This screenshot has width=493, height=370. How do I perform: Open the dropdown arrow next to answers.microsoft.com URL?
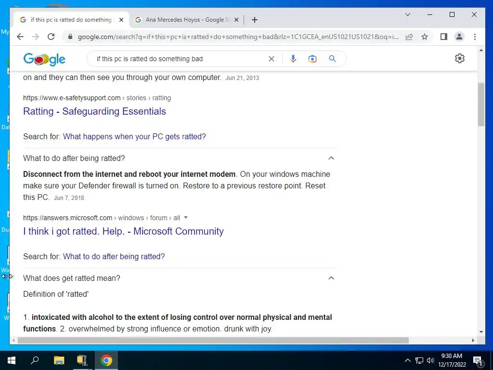186,218
